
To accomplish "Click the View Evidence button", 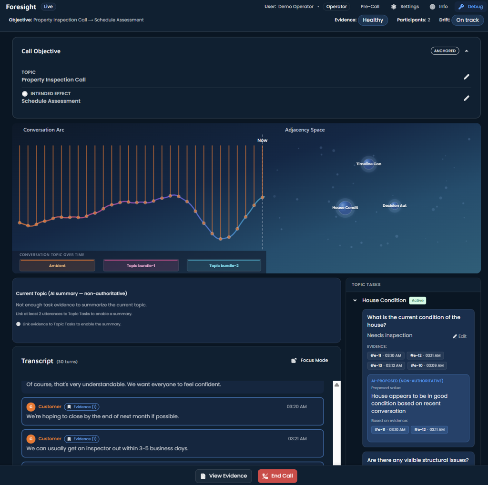I will click(x=224, y=475).
